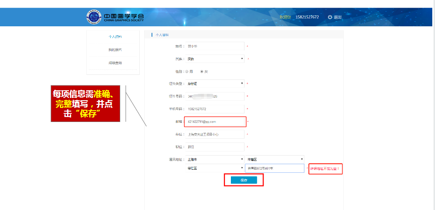This screenshot has height=210, width=435.
Task: Click the 邮箱 email input field
Action: coord(215,122)
